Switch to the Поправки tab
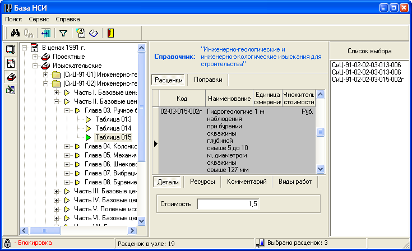Viewport: 412px width, 251px height. tap(208, 80)
